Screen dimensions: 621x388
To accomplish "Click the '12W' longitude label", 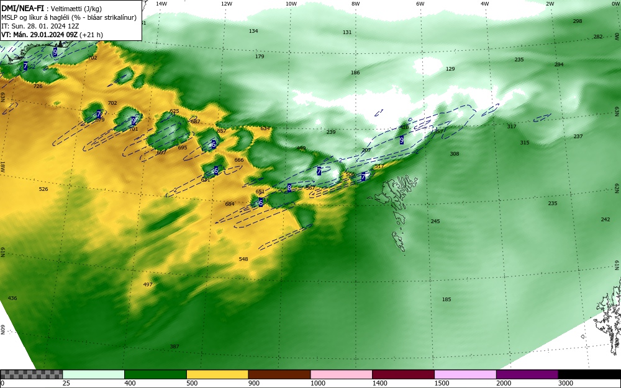I will tap(226, 4).
